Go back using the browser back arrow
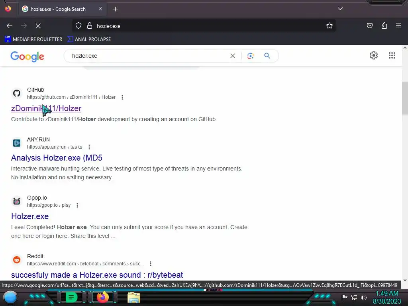The image size is (408, 306). click(10, 26)
